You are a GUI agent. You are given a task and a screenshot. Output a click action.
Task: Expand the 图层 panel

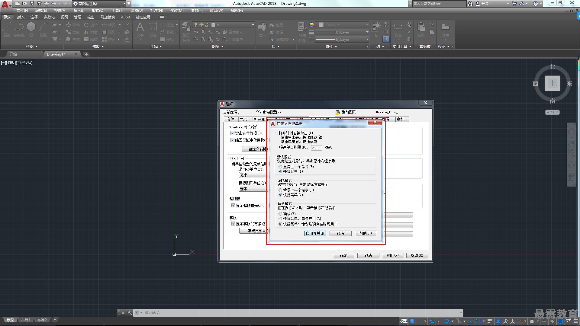click(x=218, y=46)
